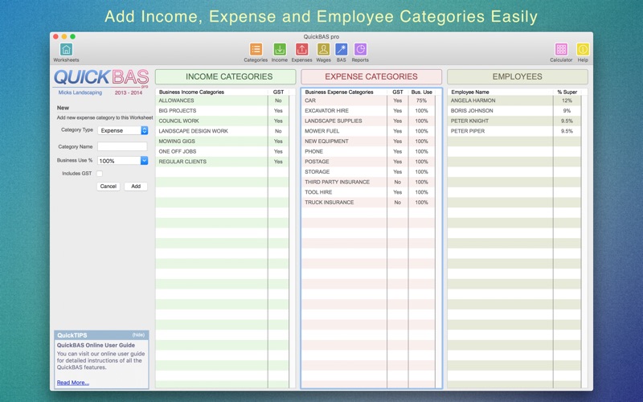
Task: Click the Business Income Categories column header
Action: [191, 92]
